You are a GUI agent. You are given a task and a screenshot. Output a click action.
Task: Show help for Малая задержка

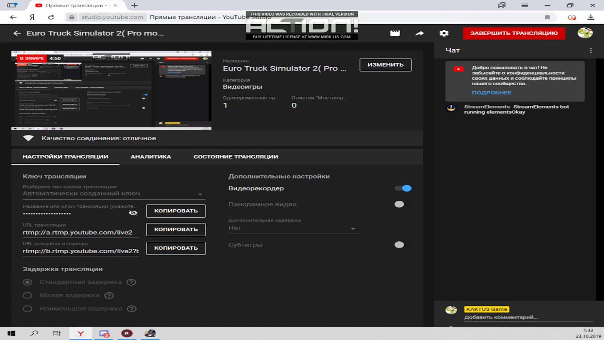click(x=109, y=296)
